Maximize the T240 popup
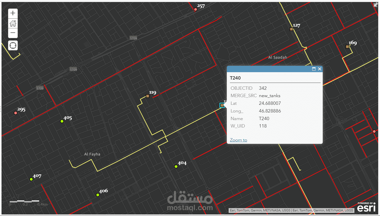The height and width of the screenshot is (216, 380). [x=314, y=69]
